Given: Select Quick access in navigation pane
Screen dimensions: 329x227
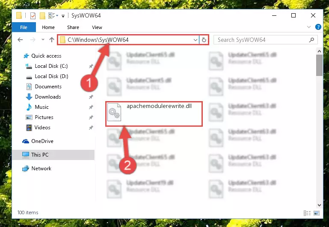Looking at the screenshot, I should click(46, 56).
